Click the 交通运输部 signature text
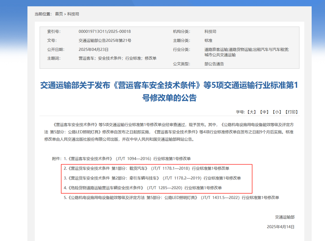 tap(285, 217)
